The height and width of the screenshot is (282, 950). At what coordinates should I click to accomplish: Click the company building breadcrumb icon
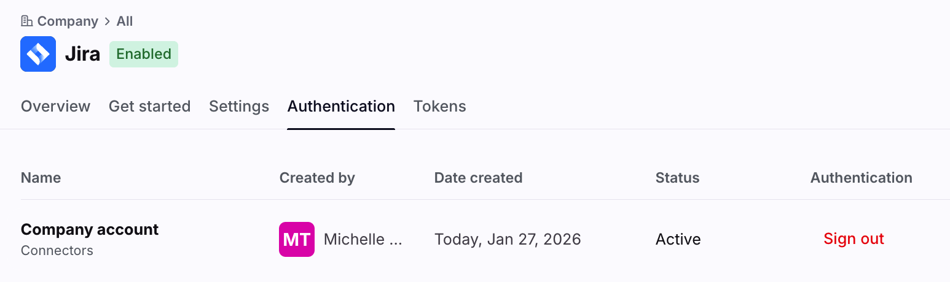pos(26,21)
